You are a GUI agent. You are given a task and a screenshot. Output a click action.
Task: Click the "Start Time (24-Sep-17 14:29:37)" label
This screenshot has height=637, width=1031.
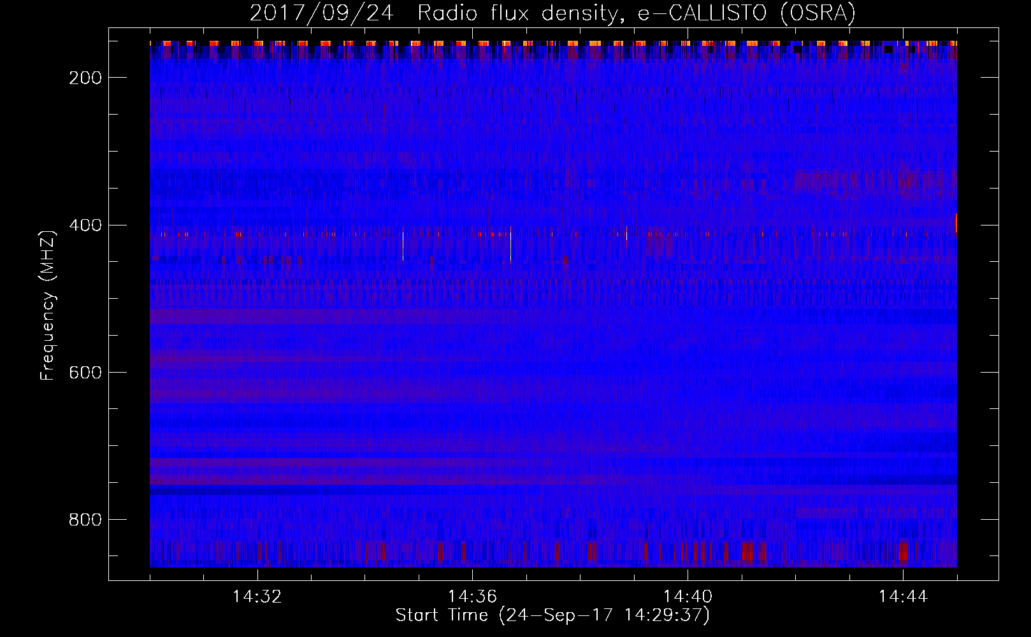(x=552, y=615)
